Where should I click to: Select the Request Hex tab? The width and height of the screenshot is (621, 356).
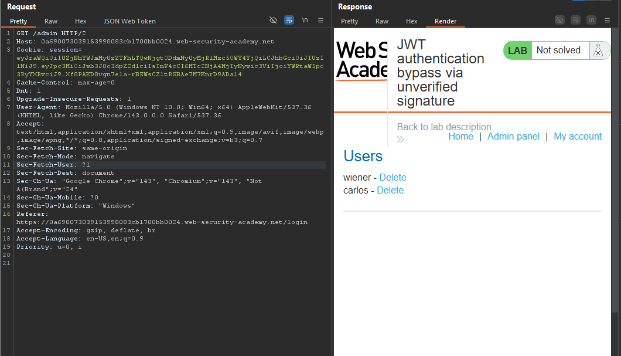[x=80, y=21]
